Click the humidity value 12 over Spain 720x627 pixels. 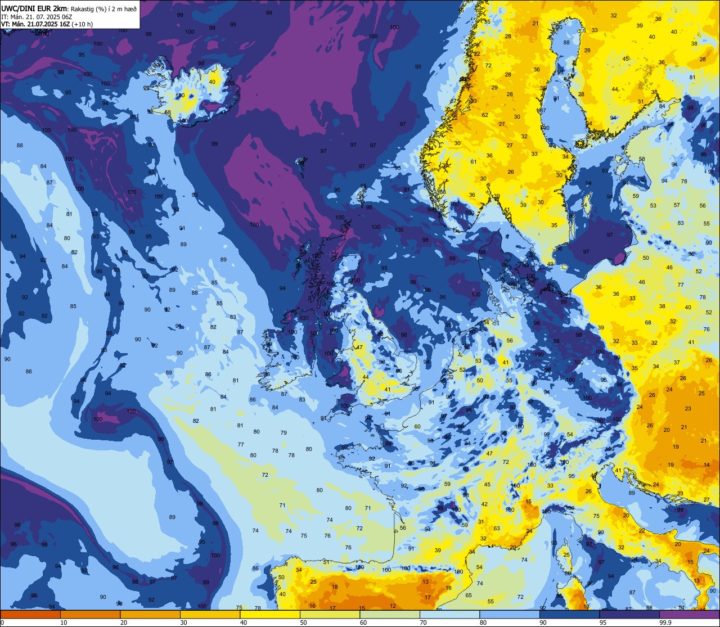tap(393, 606)
